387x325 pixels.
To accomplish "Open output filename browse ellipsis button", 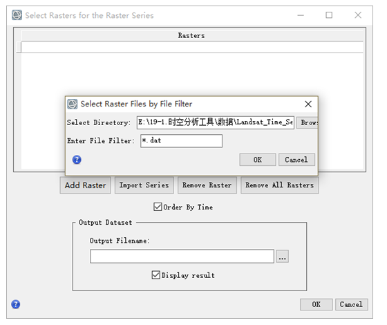I will 283,257.
